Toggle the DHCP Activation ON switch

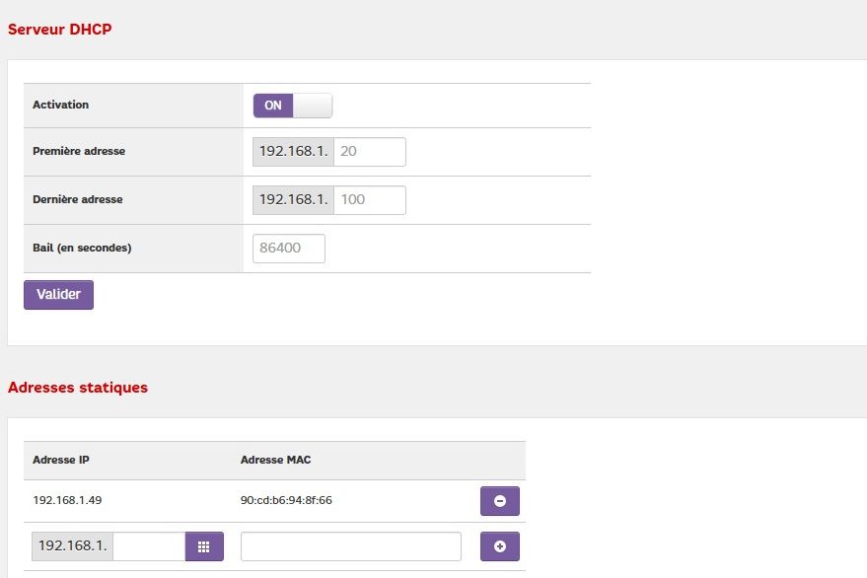pyautogui.click(x=293, y=106)
